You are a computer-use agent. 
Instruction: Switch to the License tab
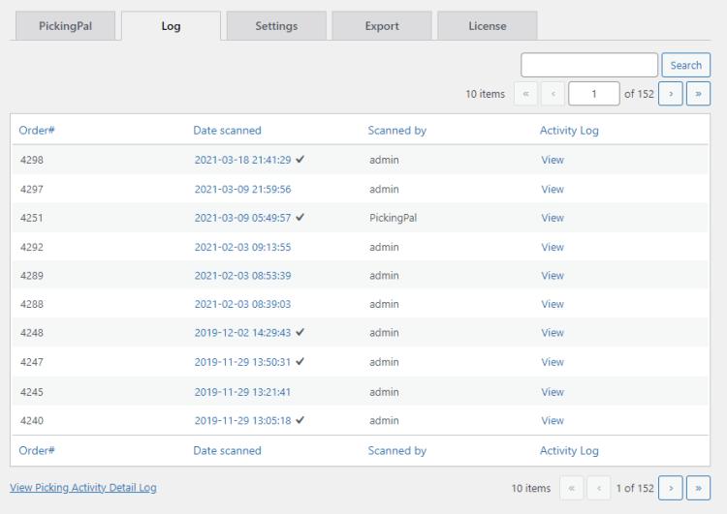[x=487, y=26]
